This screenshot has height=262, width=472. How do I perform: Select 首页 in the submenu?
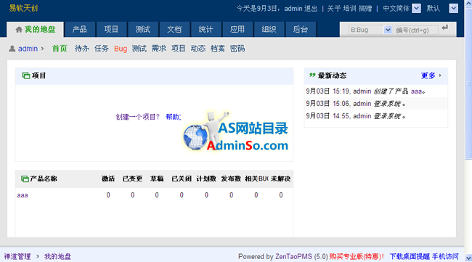[x=60, y=49]
